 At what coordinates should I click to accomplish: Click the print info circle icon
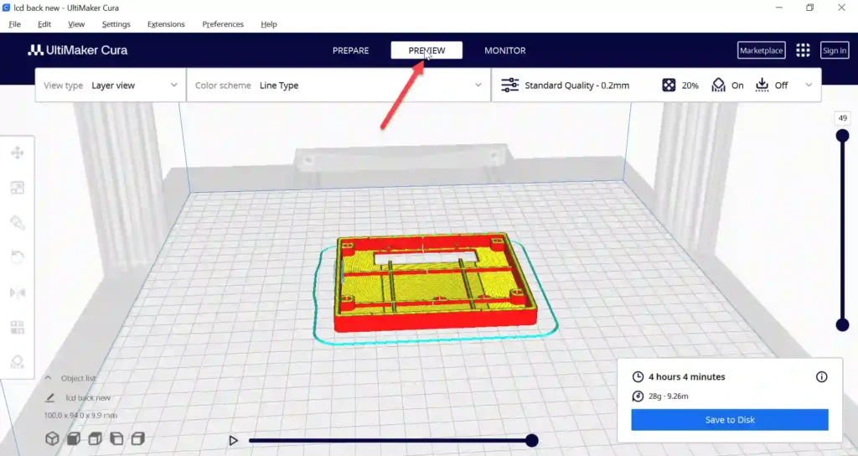click(x=821, y=376)
